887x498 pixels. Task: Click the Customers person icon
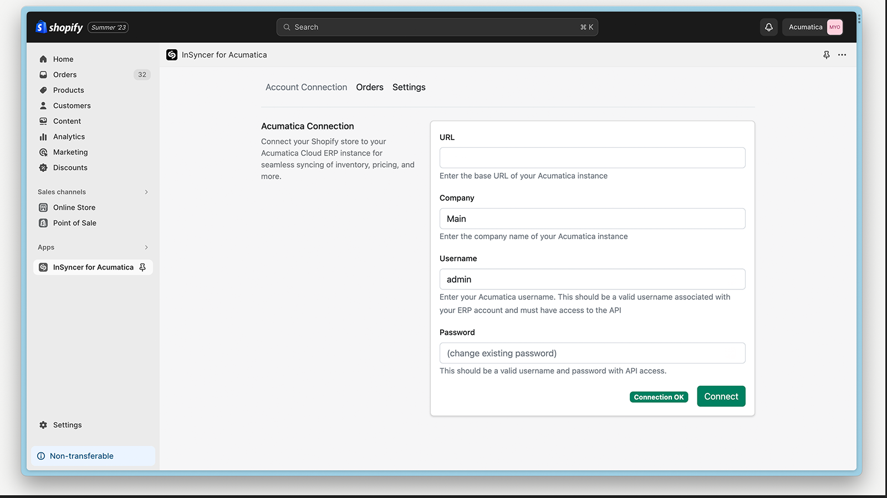(x=43, y=106)
